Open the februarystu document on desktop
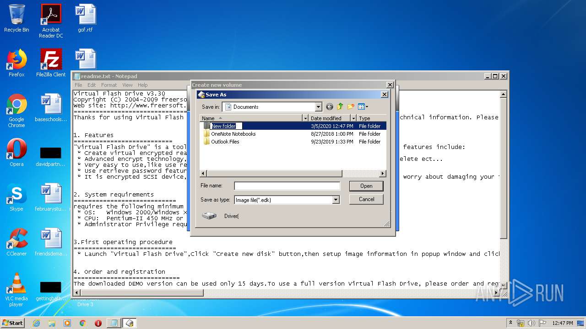 tap(51, 197)
